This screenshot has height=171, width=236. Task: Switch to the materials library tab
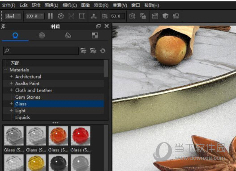click(x=15, y=36)
